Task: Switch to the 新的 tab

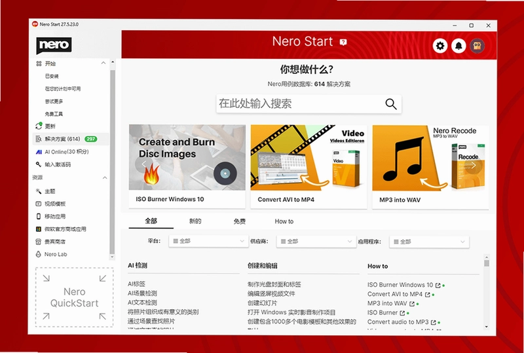Action: pos(195,221)
